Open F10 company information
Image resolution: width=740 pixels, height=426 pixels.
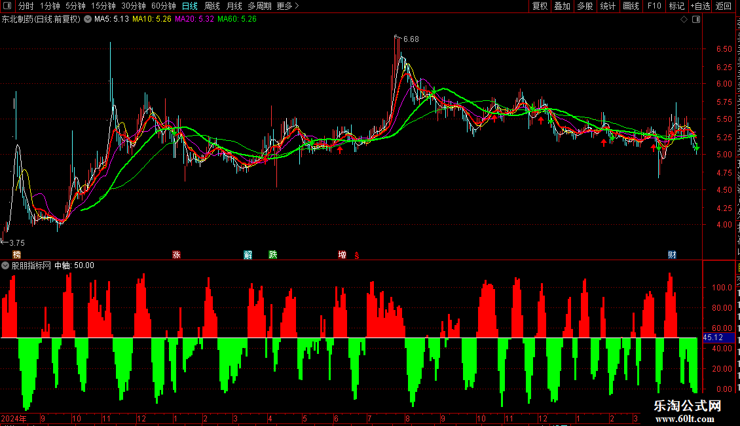point(654,6)
